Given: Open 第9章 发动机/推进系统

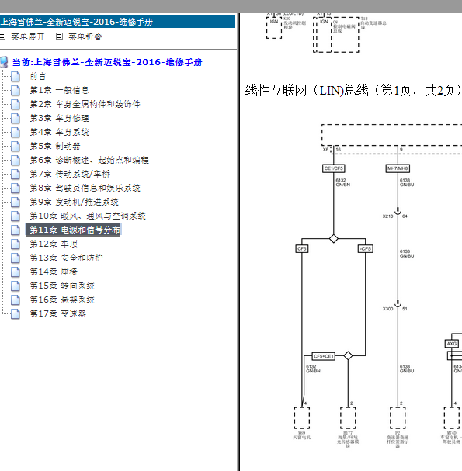Looking at the screenshot, I should tap(74, 202).
